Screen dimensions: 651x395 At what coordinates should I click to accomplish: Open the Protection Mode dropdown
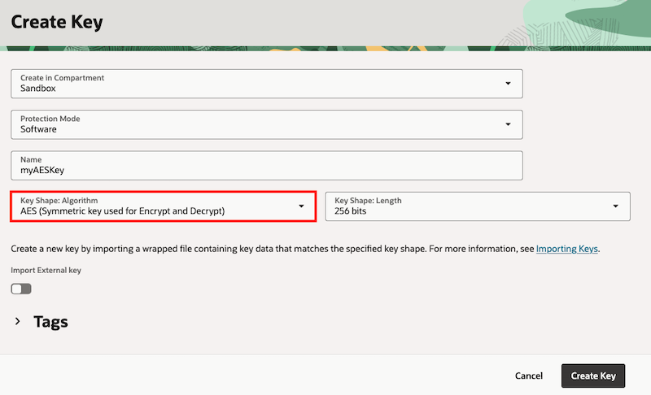click(266, 124)
